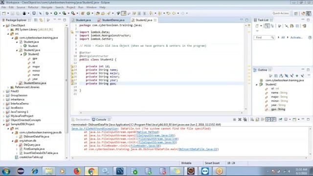Click the Find field in Task List
Image resolution: width=313 pixels, height=176 pixels.
point(264,38)
